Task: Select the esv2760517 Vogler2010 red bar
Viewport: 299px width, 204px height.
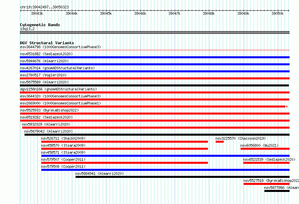Action: (x=155, y=78)
